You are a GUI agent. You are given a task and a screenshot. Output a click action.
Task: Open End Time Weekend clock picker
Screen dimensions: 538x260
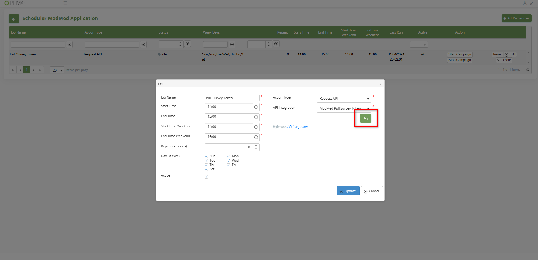[256, 137]
